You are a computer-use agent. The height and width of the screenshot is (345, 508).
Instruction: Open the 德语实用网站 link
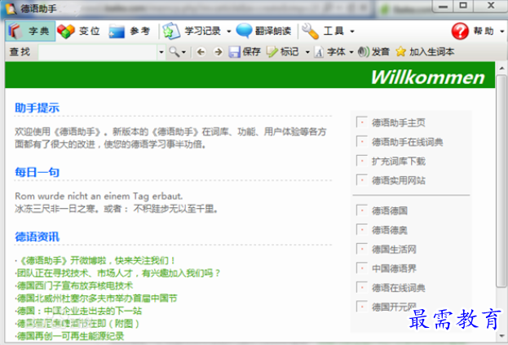398,180
